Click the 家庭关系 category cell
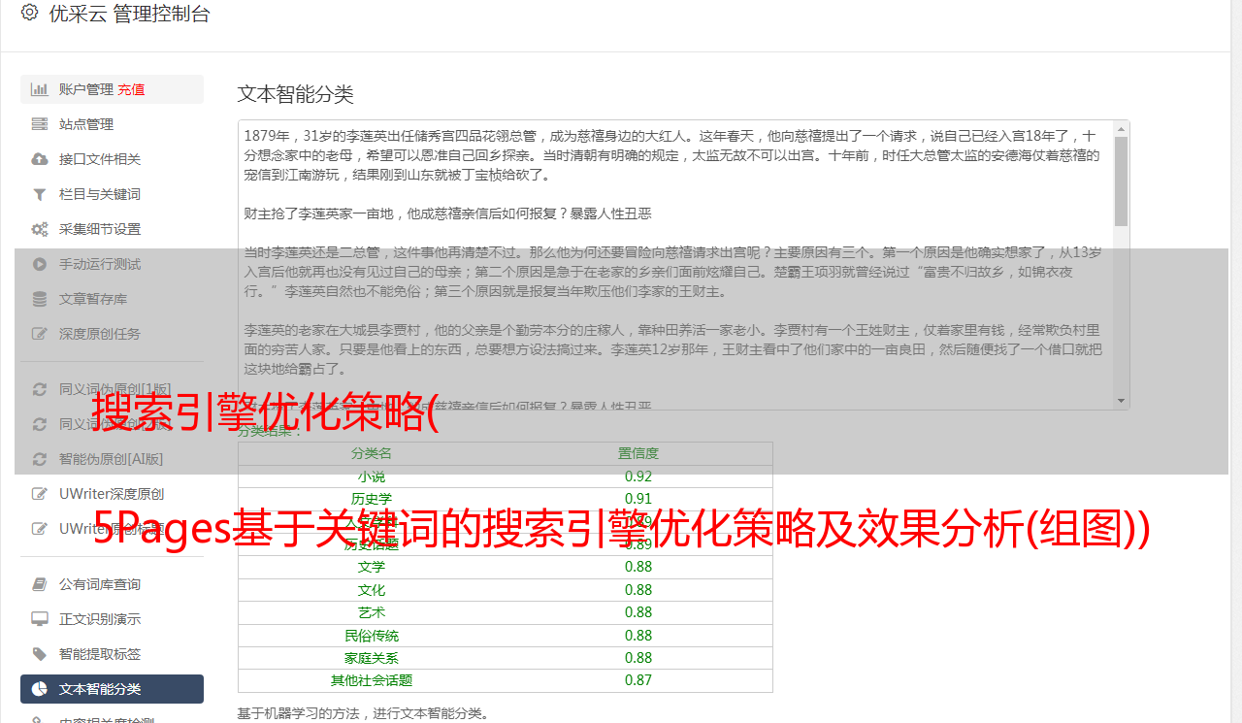This screenshot has width=1242, height=723. [x=372, y=658]
